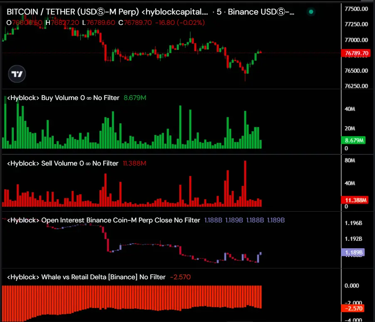Click the 1.196B open interest axis label
This screenshot has height=322, width=375.
(353, 223)
